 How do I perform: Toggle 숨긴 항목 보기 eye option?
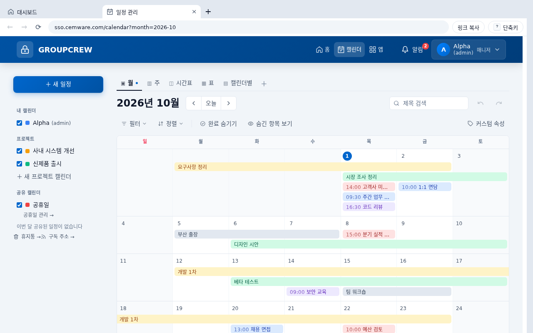point(270,124)
